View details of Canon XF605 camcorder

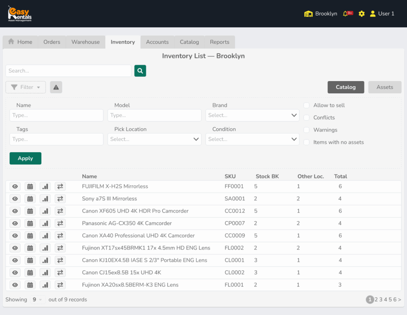[15, 211]
